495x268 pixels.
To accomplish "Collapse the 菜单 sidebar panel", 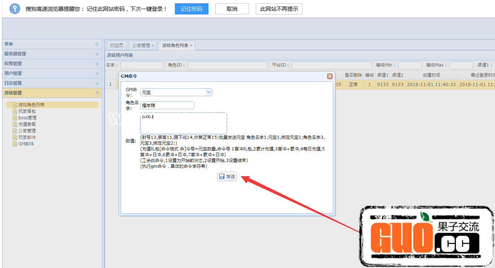I will (97, 44).
